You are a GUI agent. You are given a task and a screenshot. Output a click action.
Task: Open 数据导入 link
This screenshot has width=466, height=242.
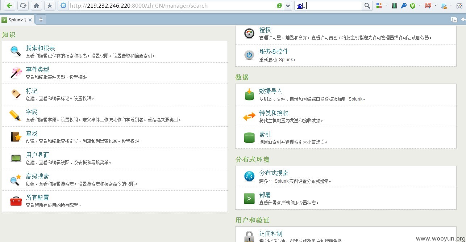click(271, 91)
